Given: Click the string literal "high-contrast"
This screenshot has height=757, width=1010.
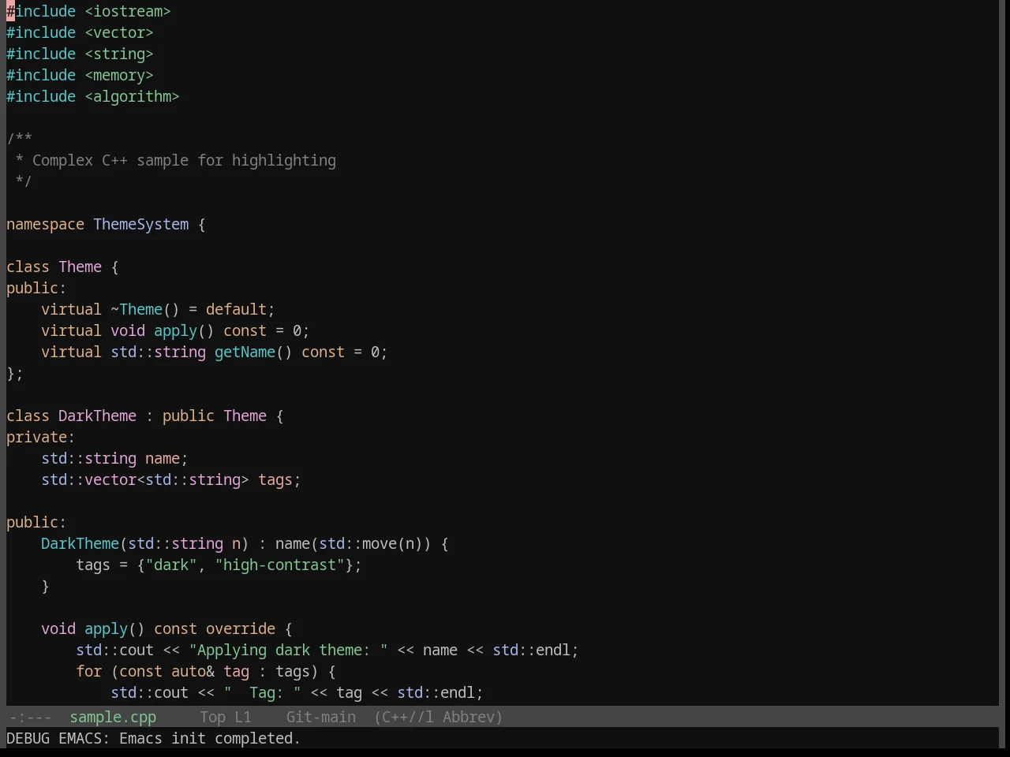Looking at the screenshot, I should [x=279, y=565].
